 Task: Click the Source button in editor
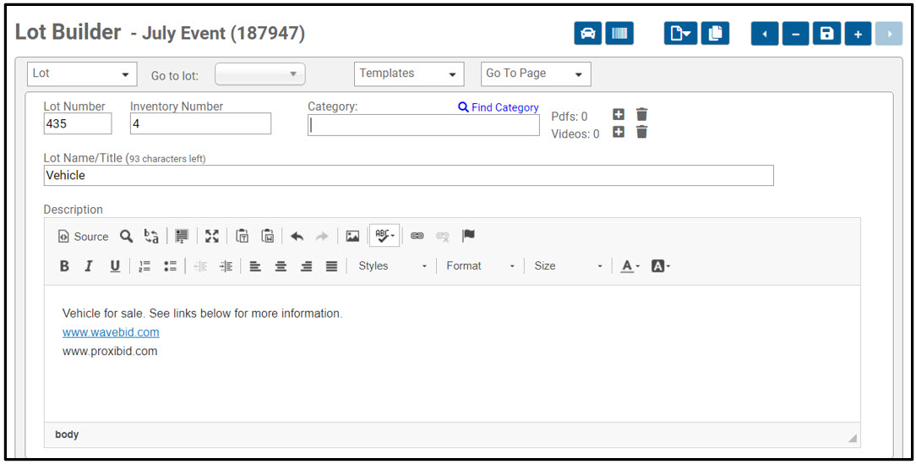click(83, 236)
